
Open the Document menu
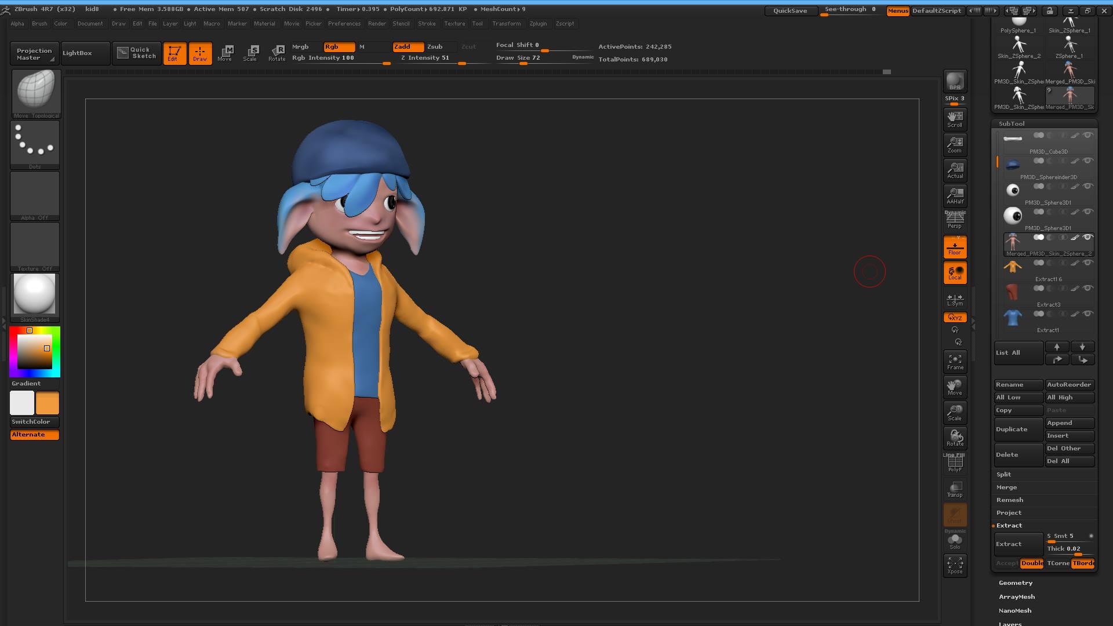(x=90, y=24)
